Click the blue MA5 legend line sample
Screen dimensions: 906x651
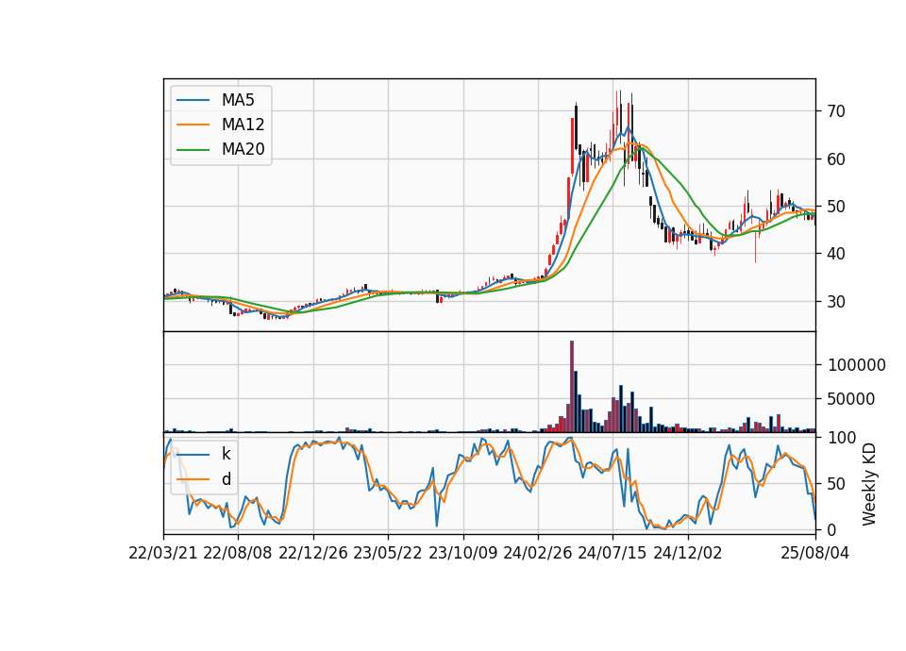coord(193,101)
